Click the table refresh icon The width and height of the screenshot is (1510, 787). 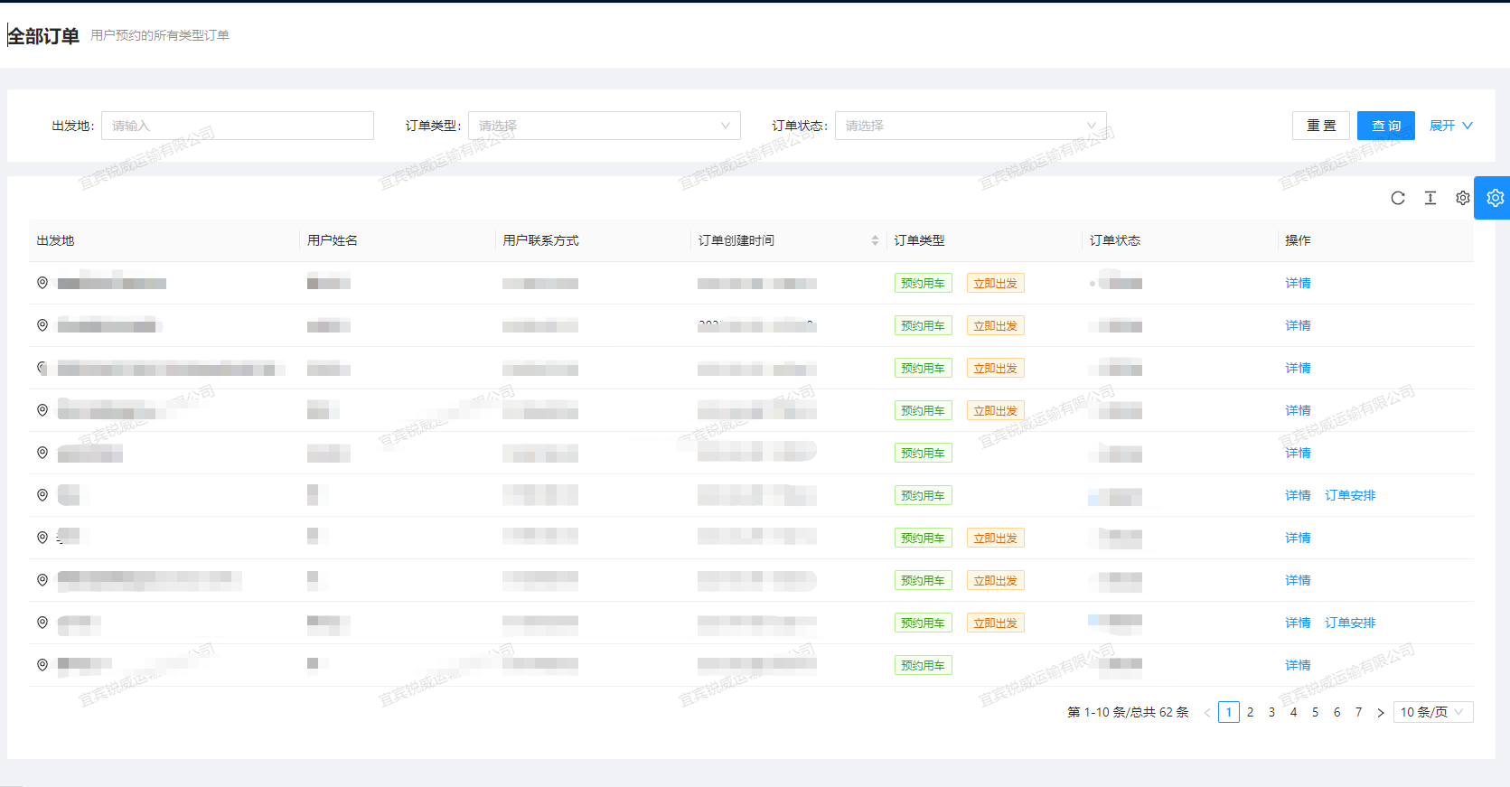1398,198
